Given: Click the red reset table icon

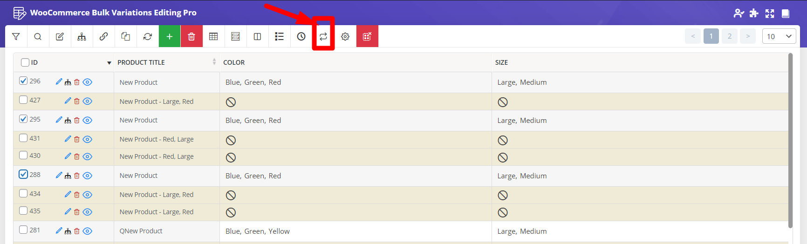Looking at the screenshot, I should [x=367, y=36].
